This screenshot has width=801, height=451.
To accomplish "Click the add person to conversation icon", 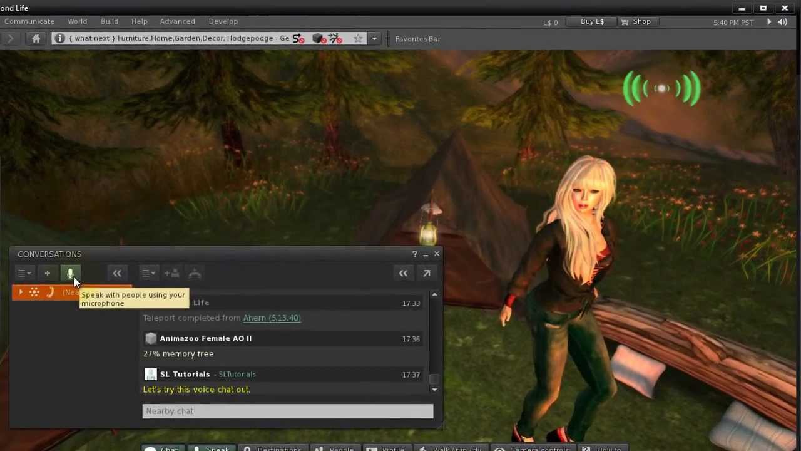I will pos(171,273).
